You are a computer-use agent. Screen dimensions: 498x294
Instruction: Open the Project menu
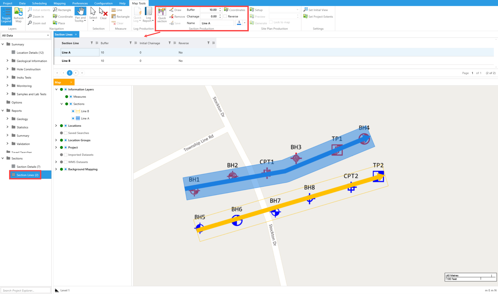coord(8,3)
